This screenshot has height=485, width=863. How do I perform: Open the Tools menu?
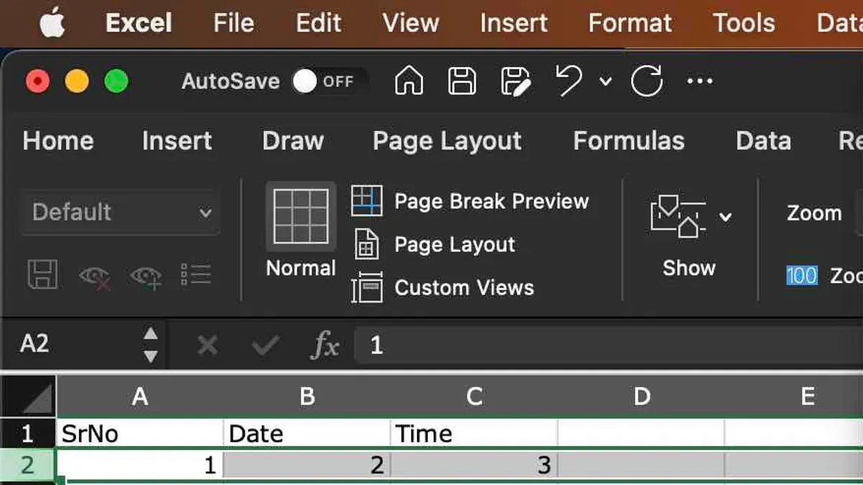[744, 23]
